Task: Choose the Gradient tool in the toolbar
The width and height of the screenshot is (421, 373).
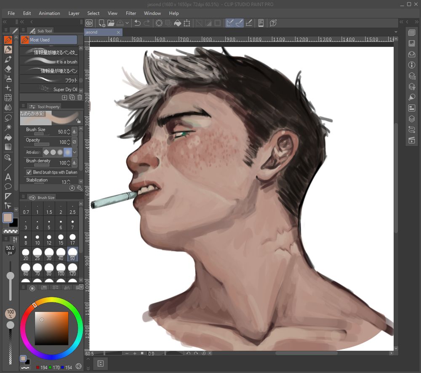Action: (x=8, y=147)
